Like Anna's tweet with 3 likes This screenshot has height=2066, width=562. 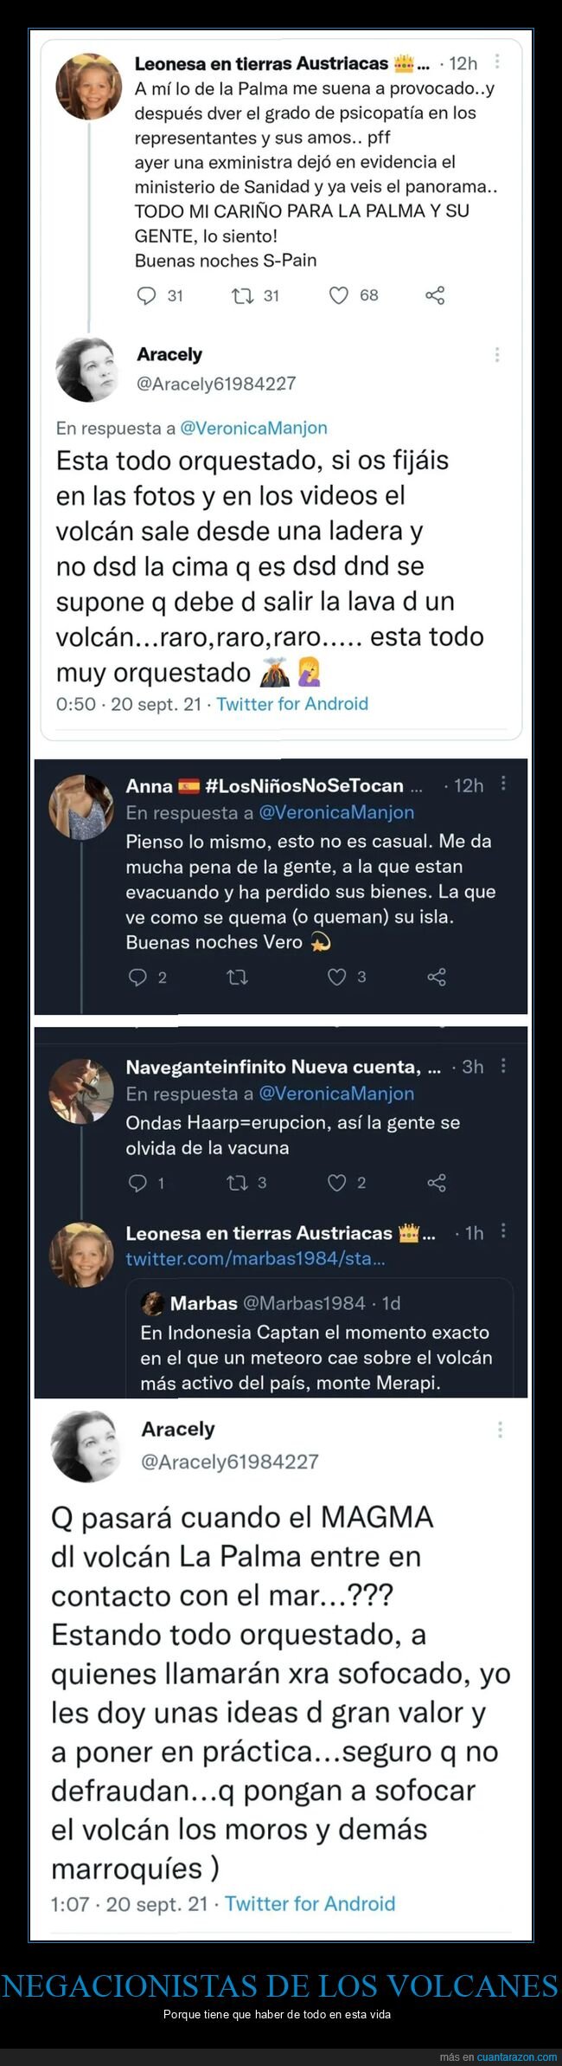point(336,978)
